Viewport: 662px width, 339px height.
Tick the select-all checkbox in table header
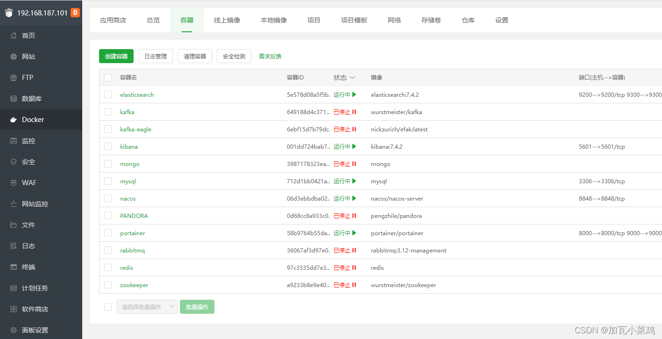coord(108,78)
